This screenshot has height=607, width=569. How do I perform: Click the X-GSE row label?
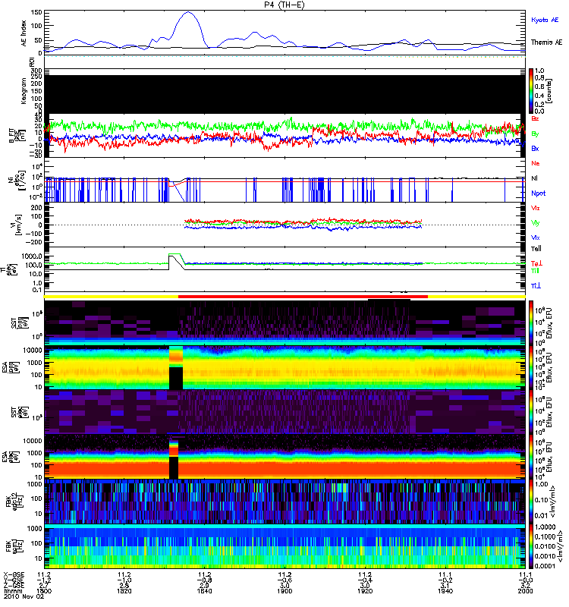point(14,574)
